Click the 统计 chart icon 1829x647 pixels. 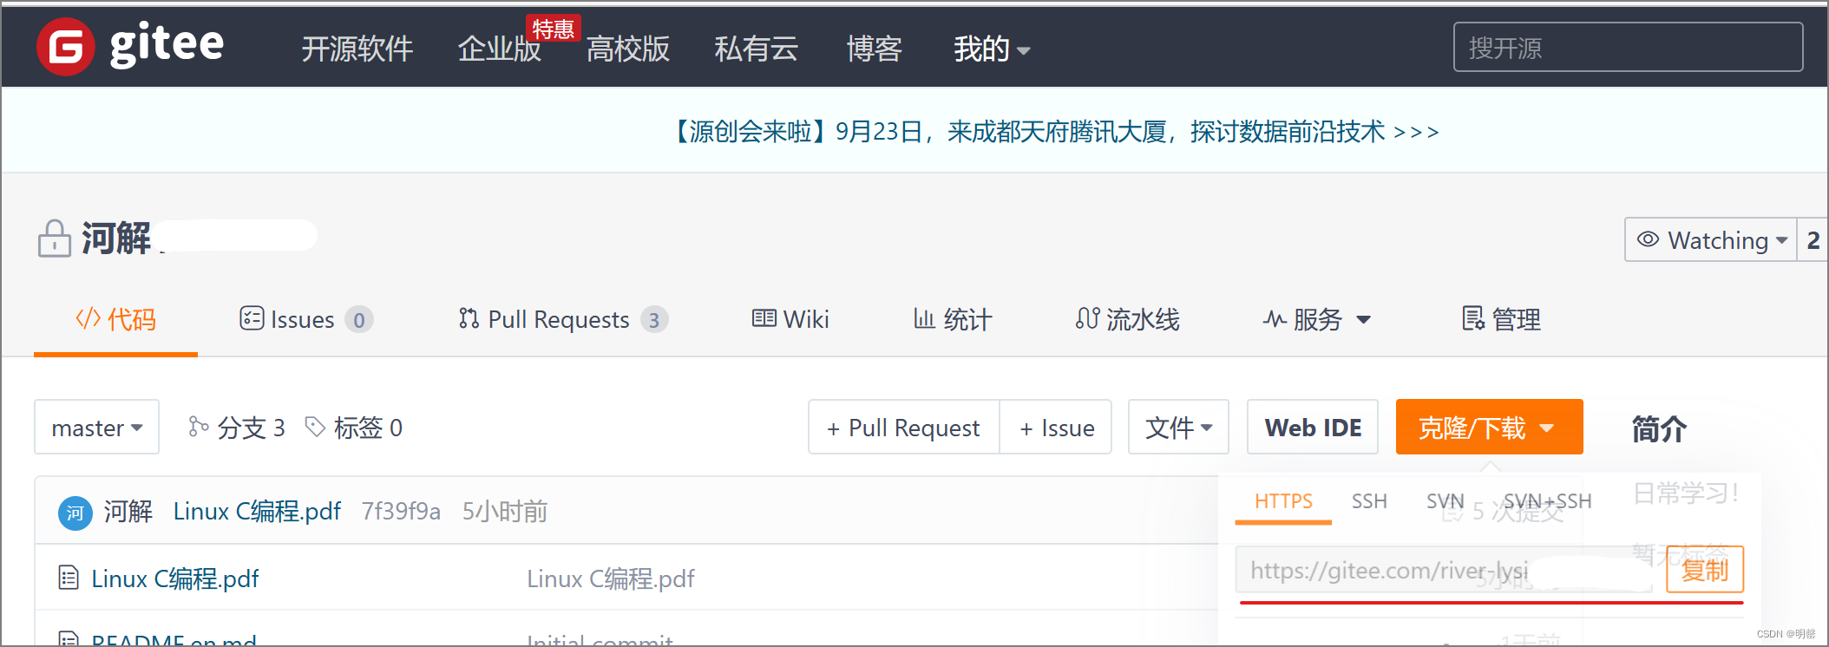tap(924, 318)
